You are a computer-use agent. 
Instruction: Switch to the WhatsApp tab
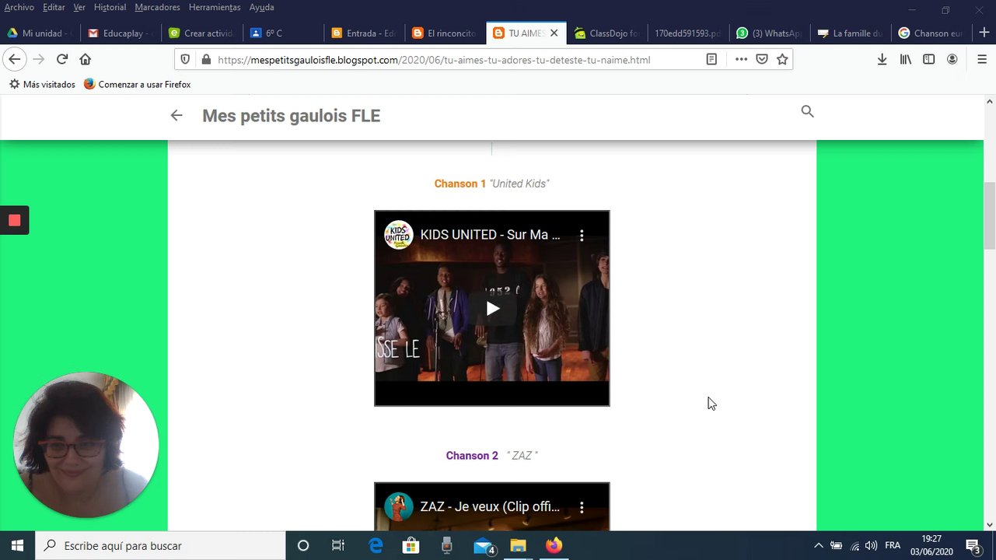769,33
